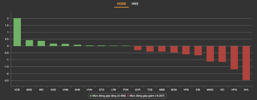Switch to the HNX tab
Viewport: 257px width, 100px height.
135,4
